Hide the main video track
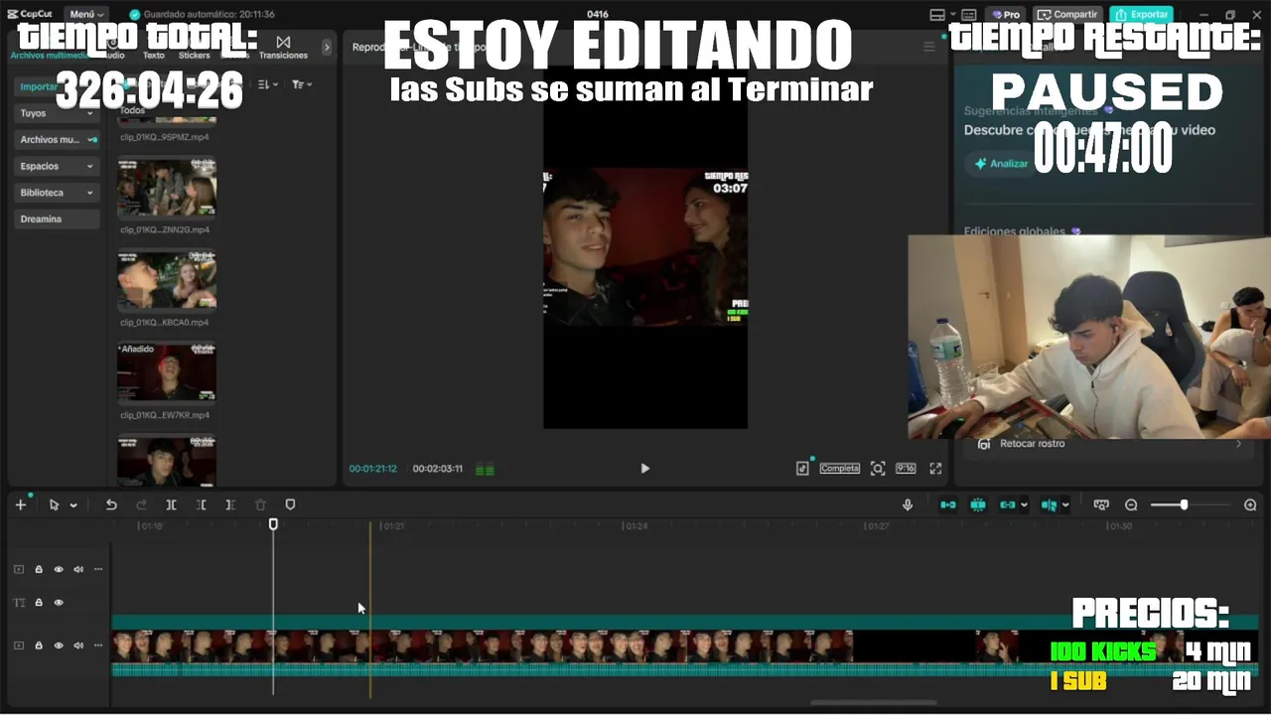Screen dimensions: 1271x715 (59, 645)
